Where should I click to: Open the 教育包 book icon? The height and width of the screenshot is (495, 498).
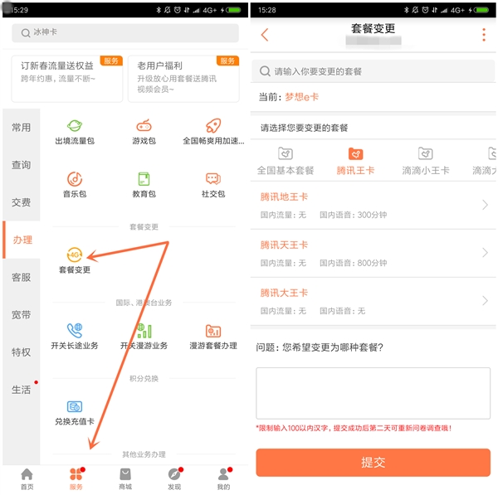(144, 179)
